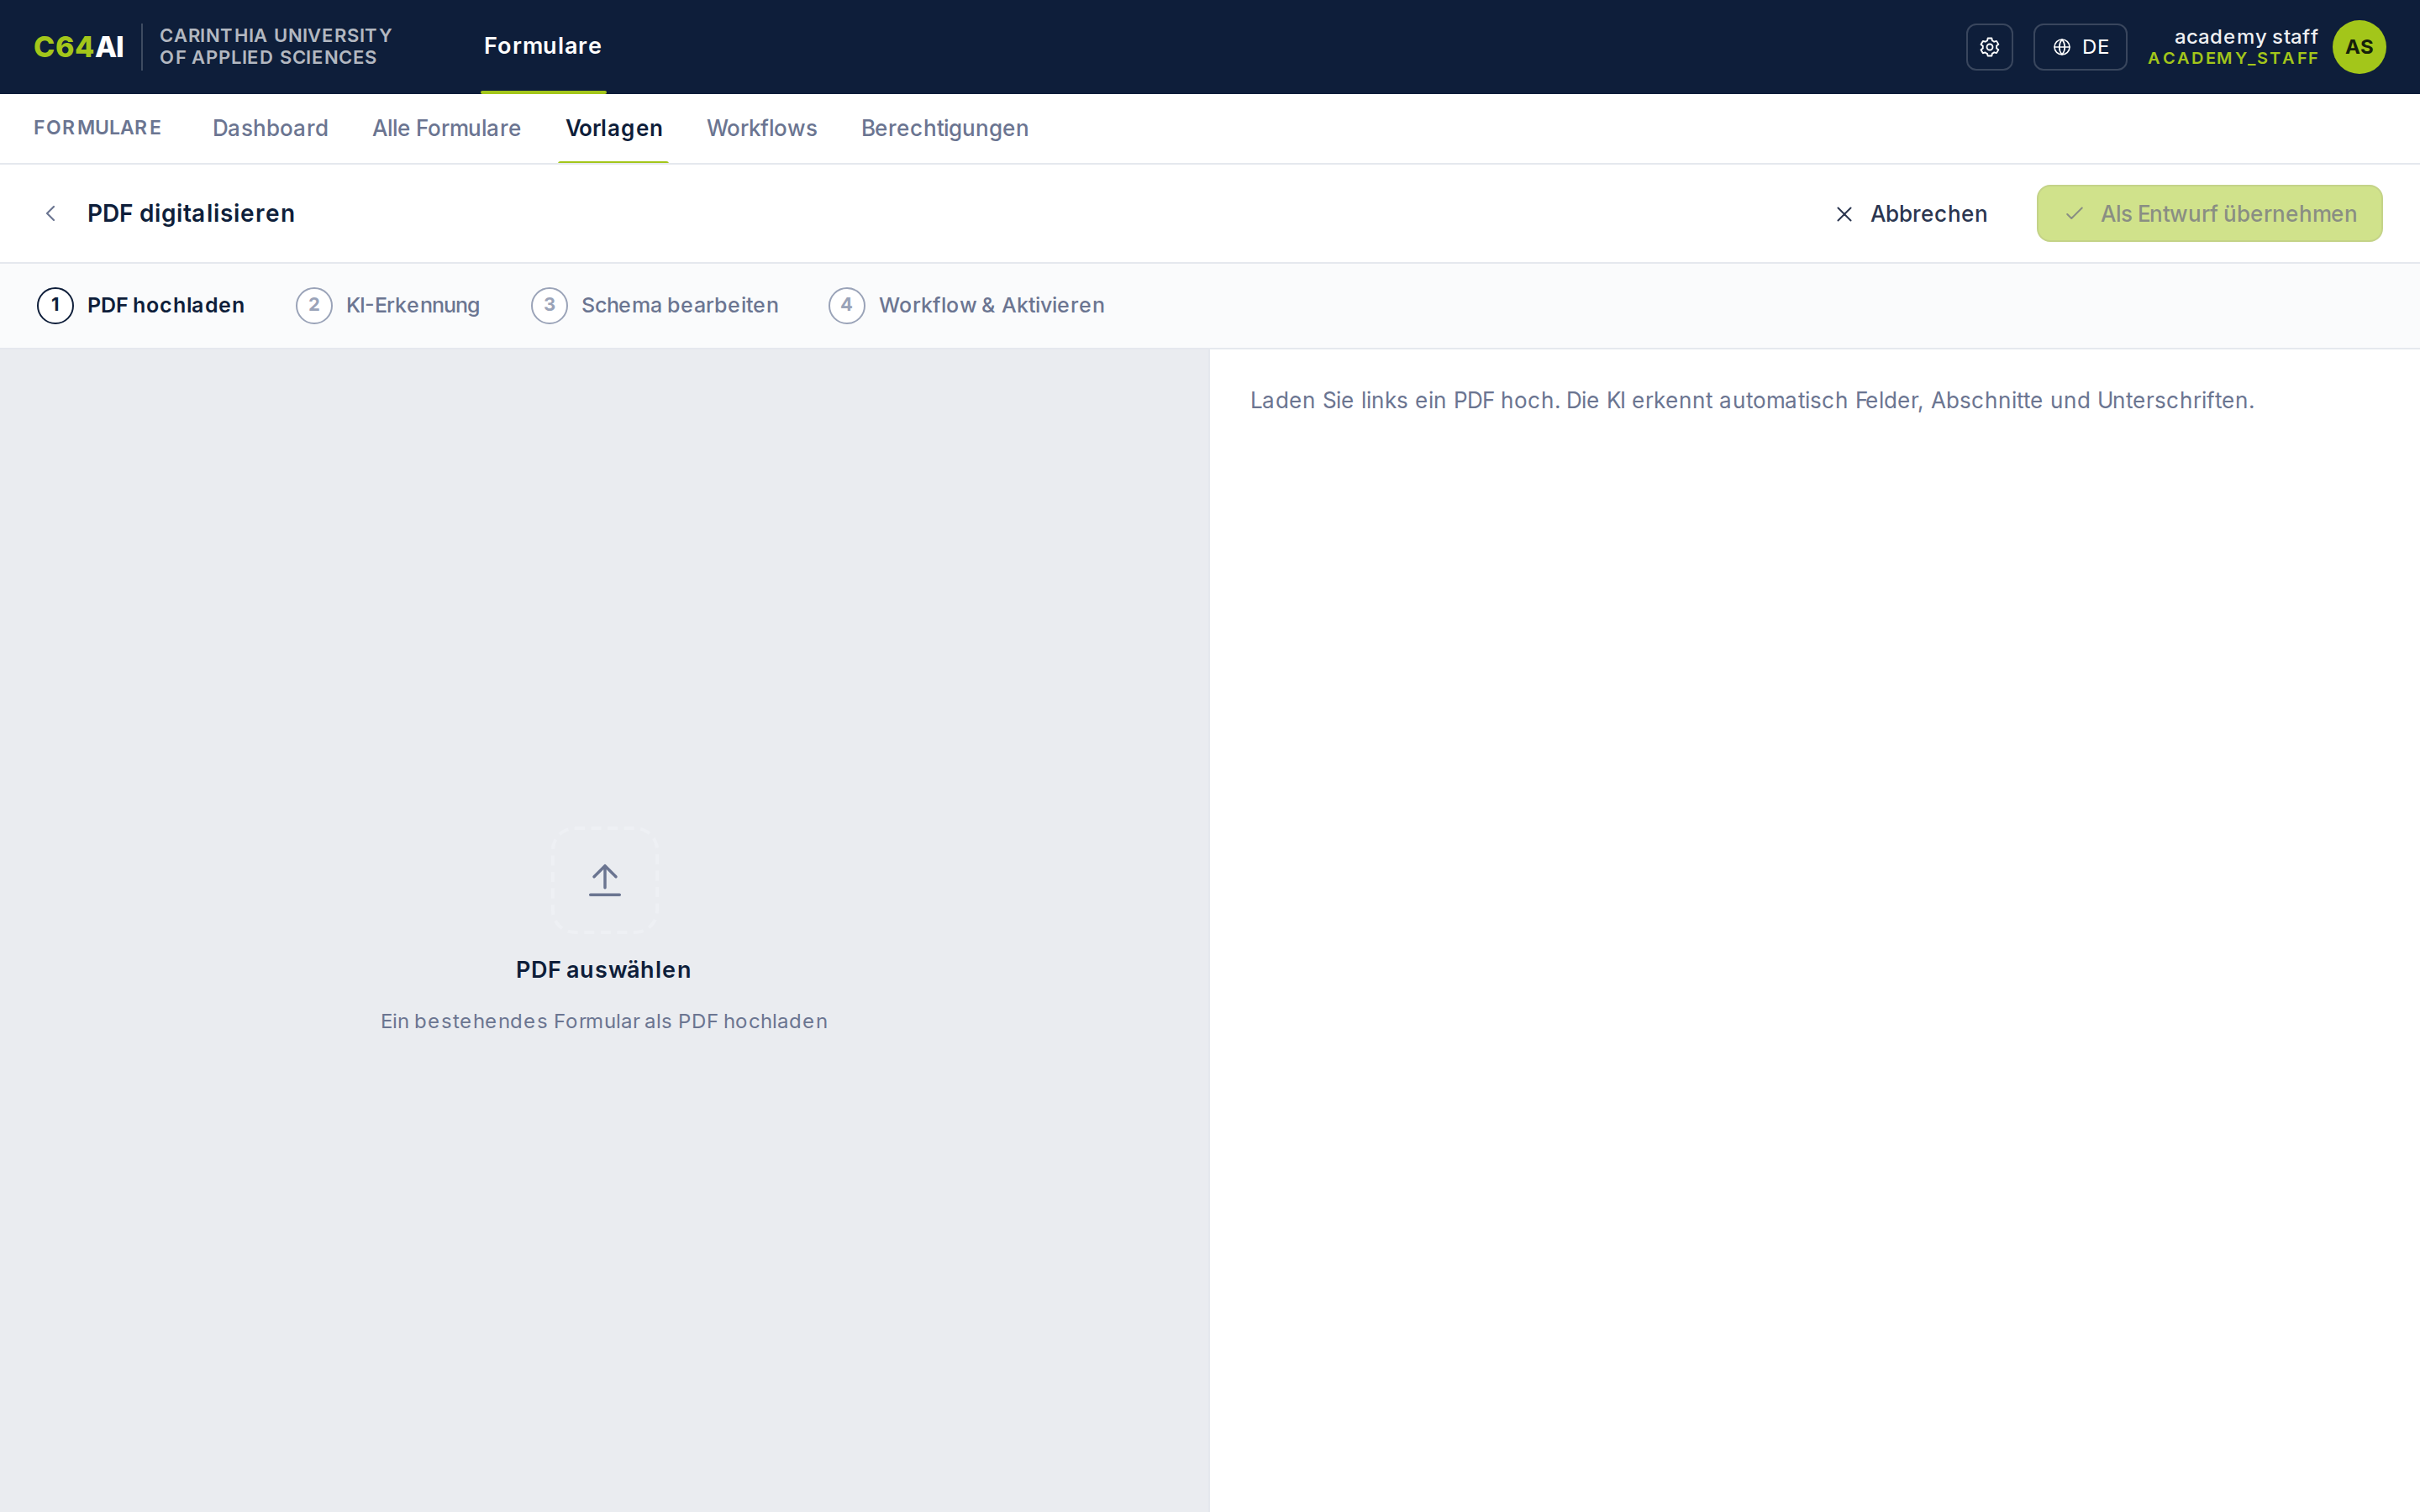Screen dimensions: 2420x1512
Task: Click the step 4 circle indicator
Action: point(846,305)
